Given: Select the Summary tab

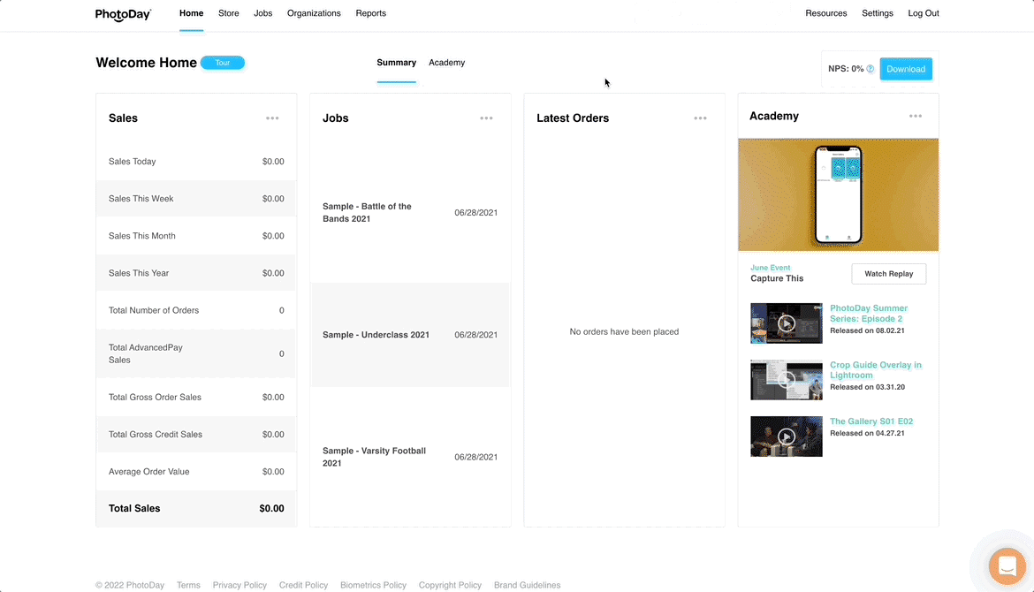Looking at the screenshot, I should [396, 63].
